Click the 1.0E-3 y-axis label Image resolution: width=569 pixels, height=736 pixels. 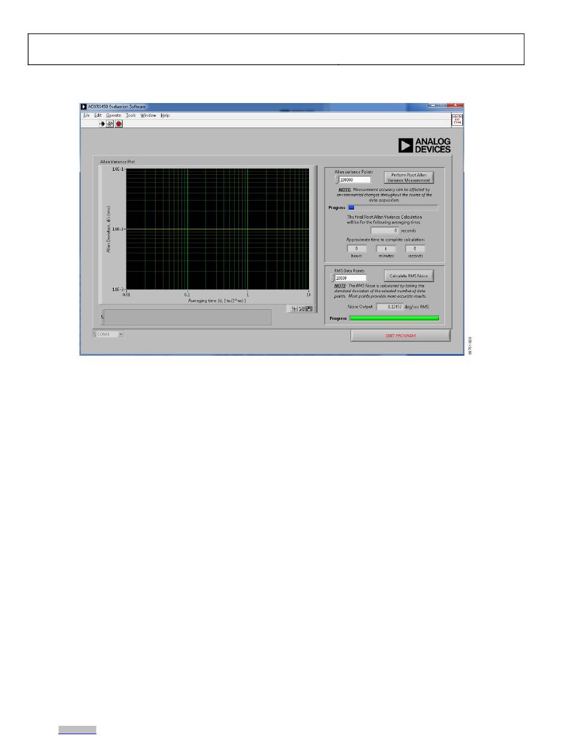[x=118, y=289]
